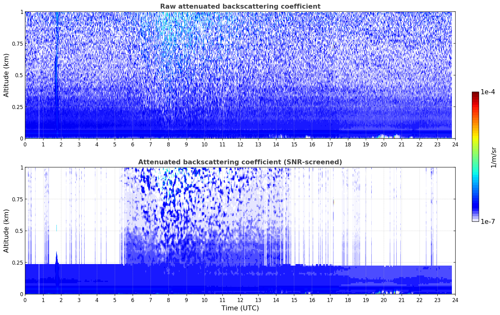Click the '18' time tick under the top plot
Image resolution: width=500 pixels, height=315 pixels.
348,144
